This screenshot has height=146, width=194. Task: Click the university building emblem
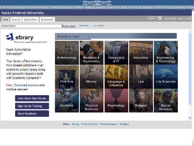[x=97, y=3]
